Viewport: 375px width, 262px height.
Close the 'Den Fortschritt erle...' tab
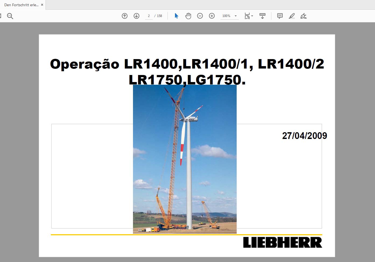pyautogui.click(x=42, y=5)
